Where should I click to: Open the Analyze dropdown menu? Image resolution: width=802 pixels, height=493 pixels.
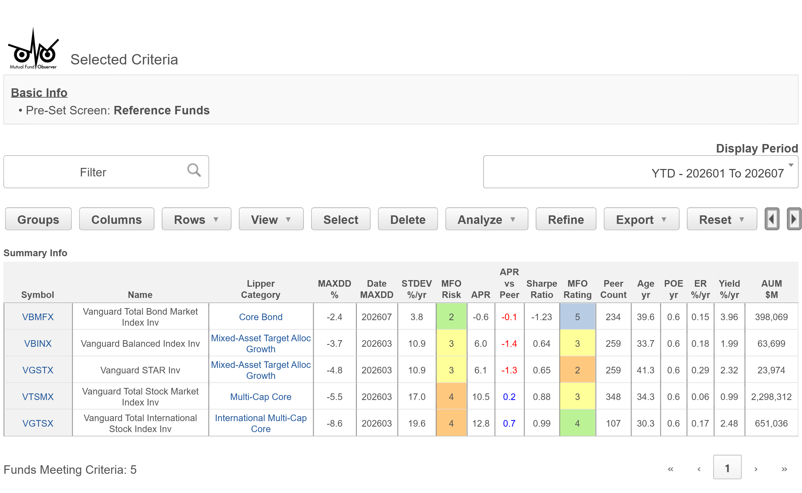click(486, 219)
